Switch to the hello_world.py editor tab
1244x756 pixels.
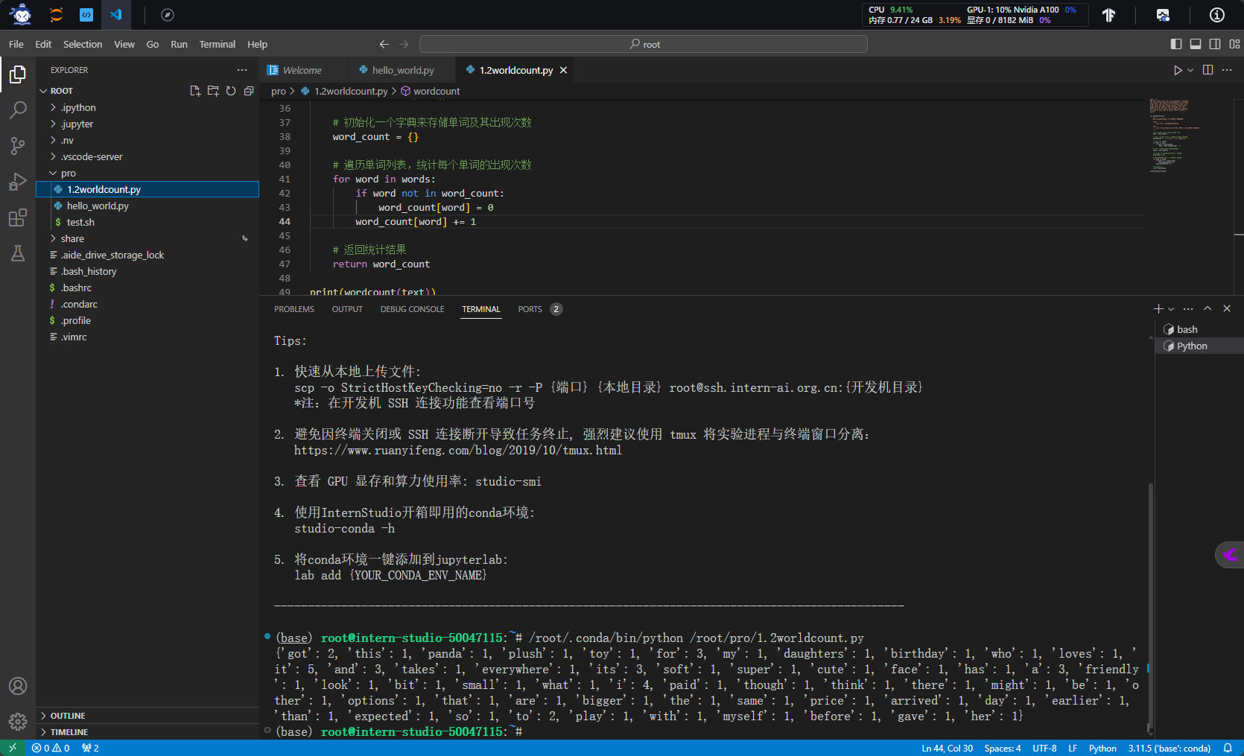pyautogui.click(x=402, y=70)
